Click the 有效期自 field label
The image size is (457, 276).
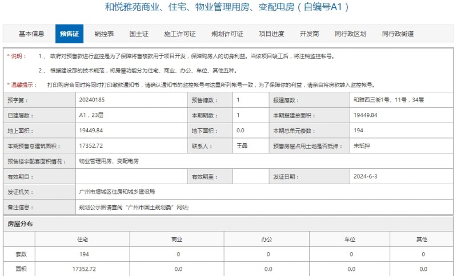pyautogui.click(x=20, y=177)
